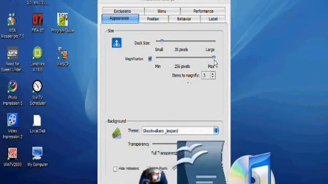This screenshot has height=184, width=328.
Task: Open the My Computer desktop icon
Action: pyautogui.click(x=37, y=153)
